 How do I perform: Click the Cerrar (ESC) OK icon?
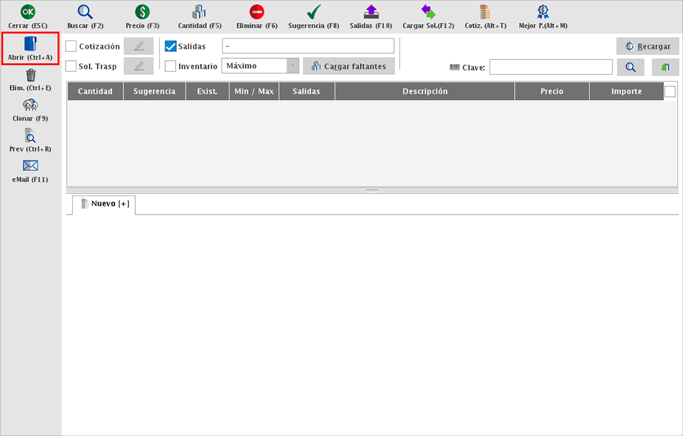[x=28, y=12]
